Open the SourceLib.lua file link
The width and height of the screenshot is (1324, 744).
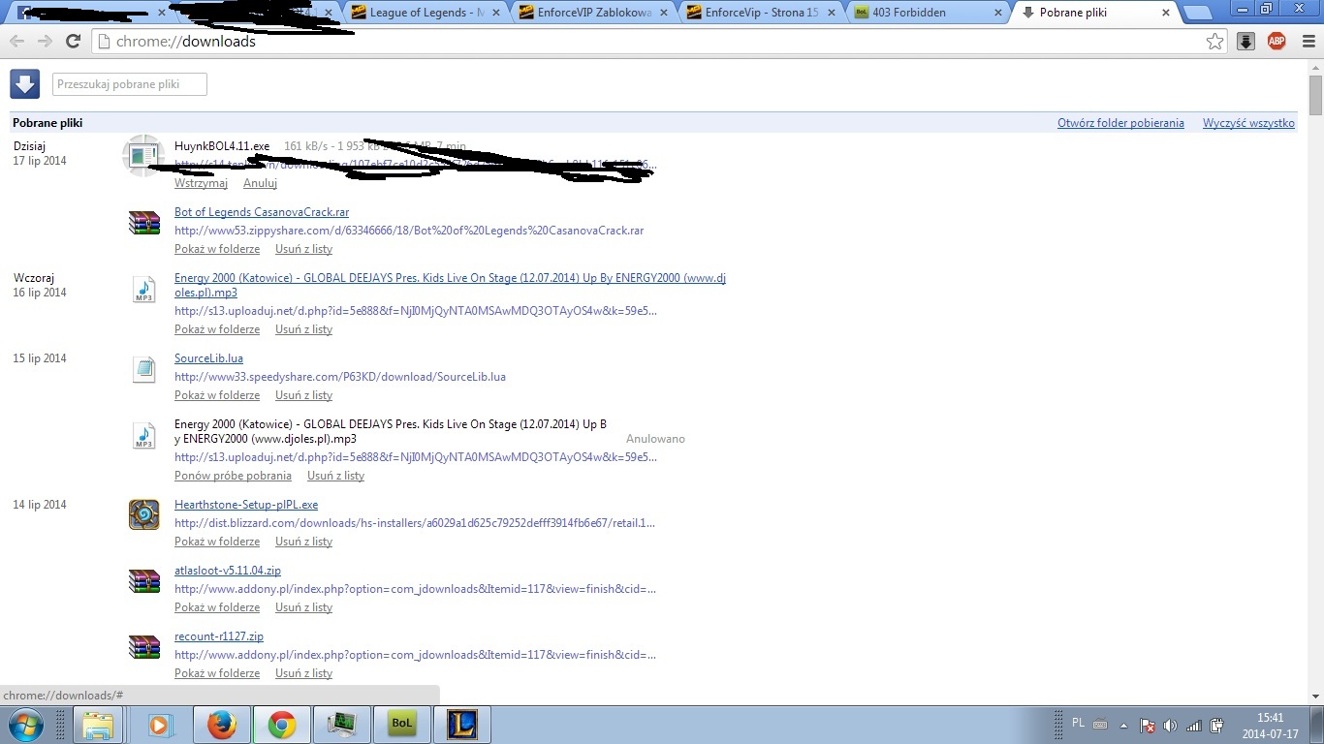pyautogui.click(x=208, y=358)
